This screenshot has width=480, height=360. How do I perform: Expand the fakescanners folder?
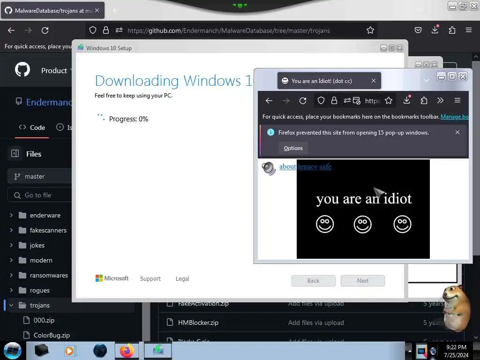tap(11, 230)
